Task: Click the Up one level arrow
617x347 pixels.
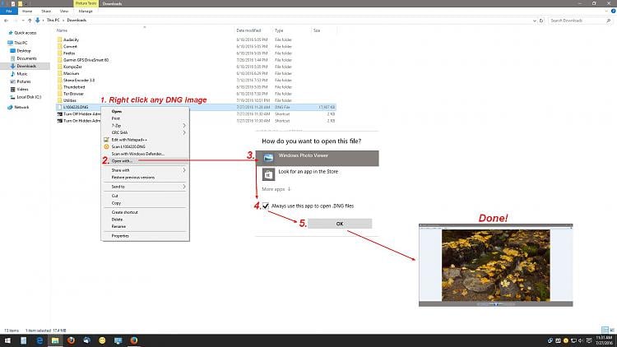Action: pyautogui.click(x=30, y=21)
